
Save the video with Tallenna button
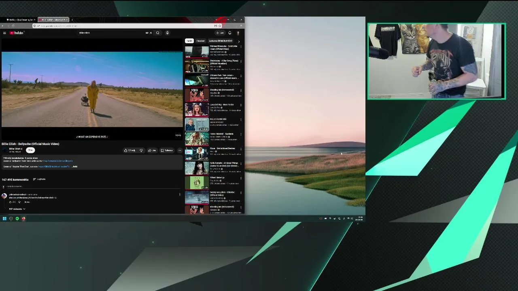(167, 150)
